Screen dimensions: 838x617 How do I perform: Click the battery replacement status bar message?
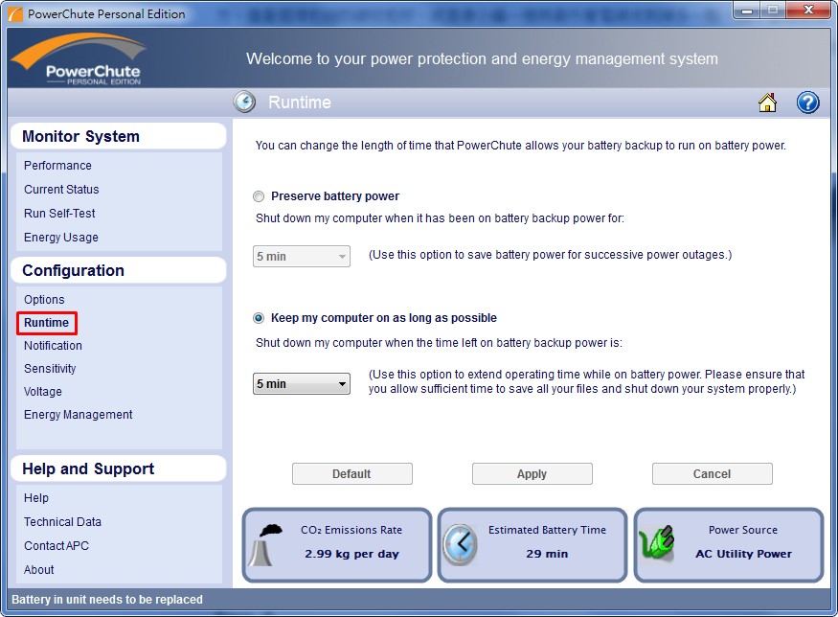coord(107,600)
